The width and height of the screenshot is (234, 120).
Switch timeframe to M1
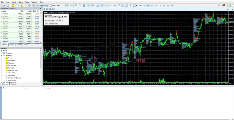click(x=140, y=5)
